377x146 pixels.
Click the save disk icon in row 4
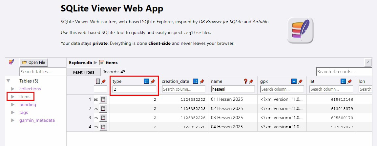pyautogui.click(x=103, y=127)
